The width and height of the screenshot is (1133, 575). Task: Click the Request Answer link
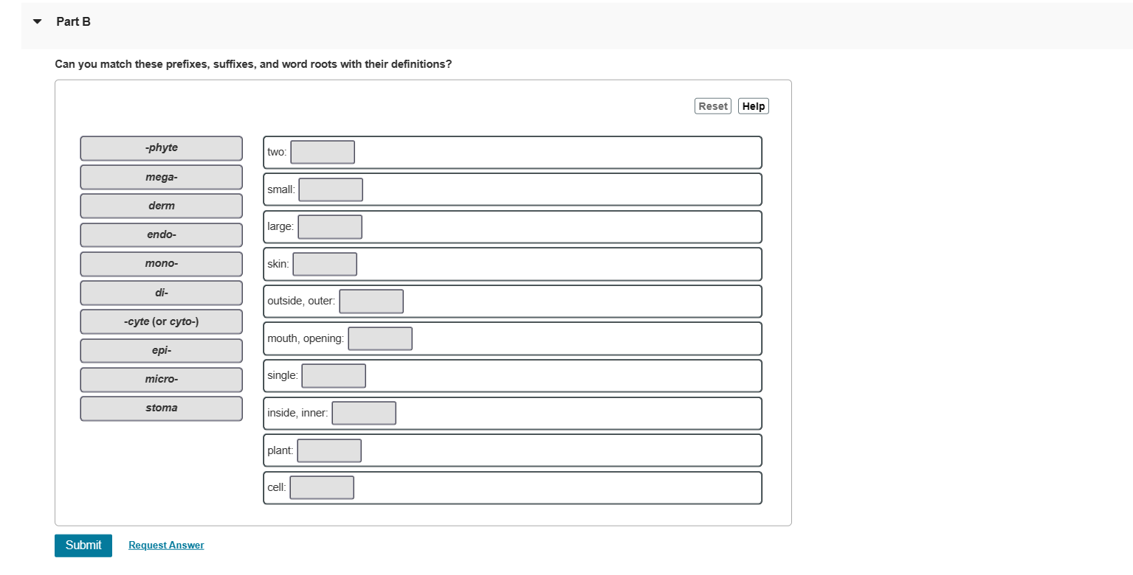pos(166,546)
